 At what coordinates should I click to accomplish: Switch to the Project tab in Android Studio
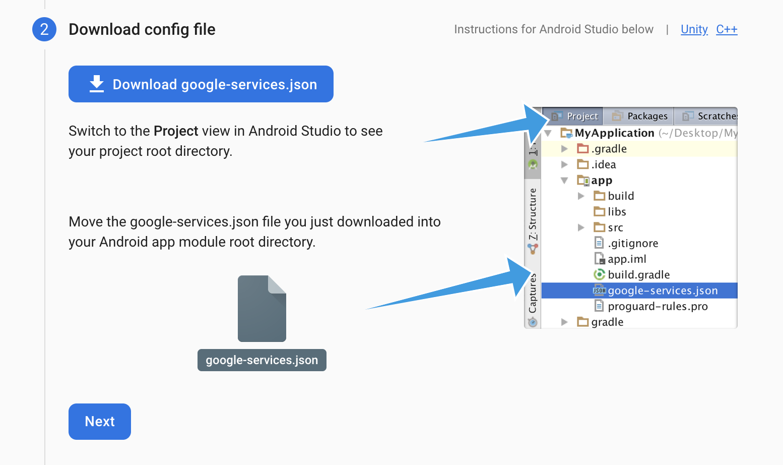[574, 116]
